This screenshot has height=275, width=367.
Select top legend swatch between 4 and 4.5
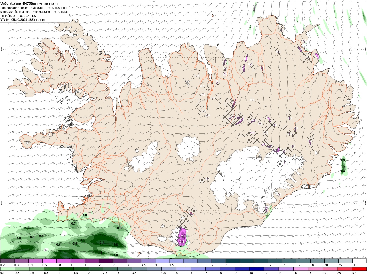pyautogui.click(x=162, y=261)
